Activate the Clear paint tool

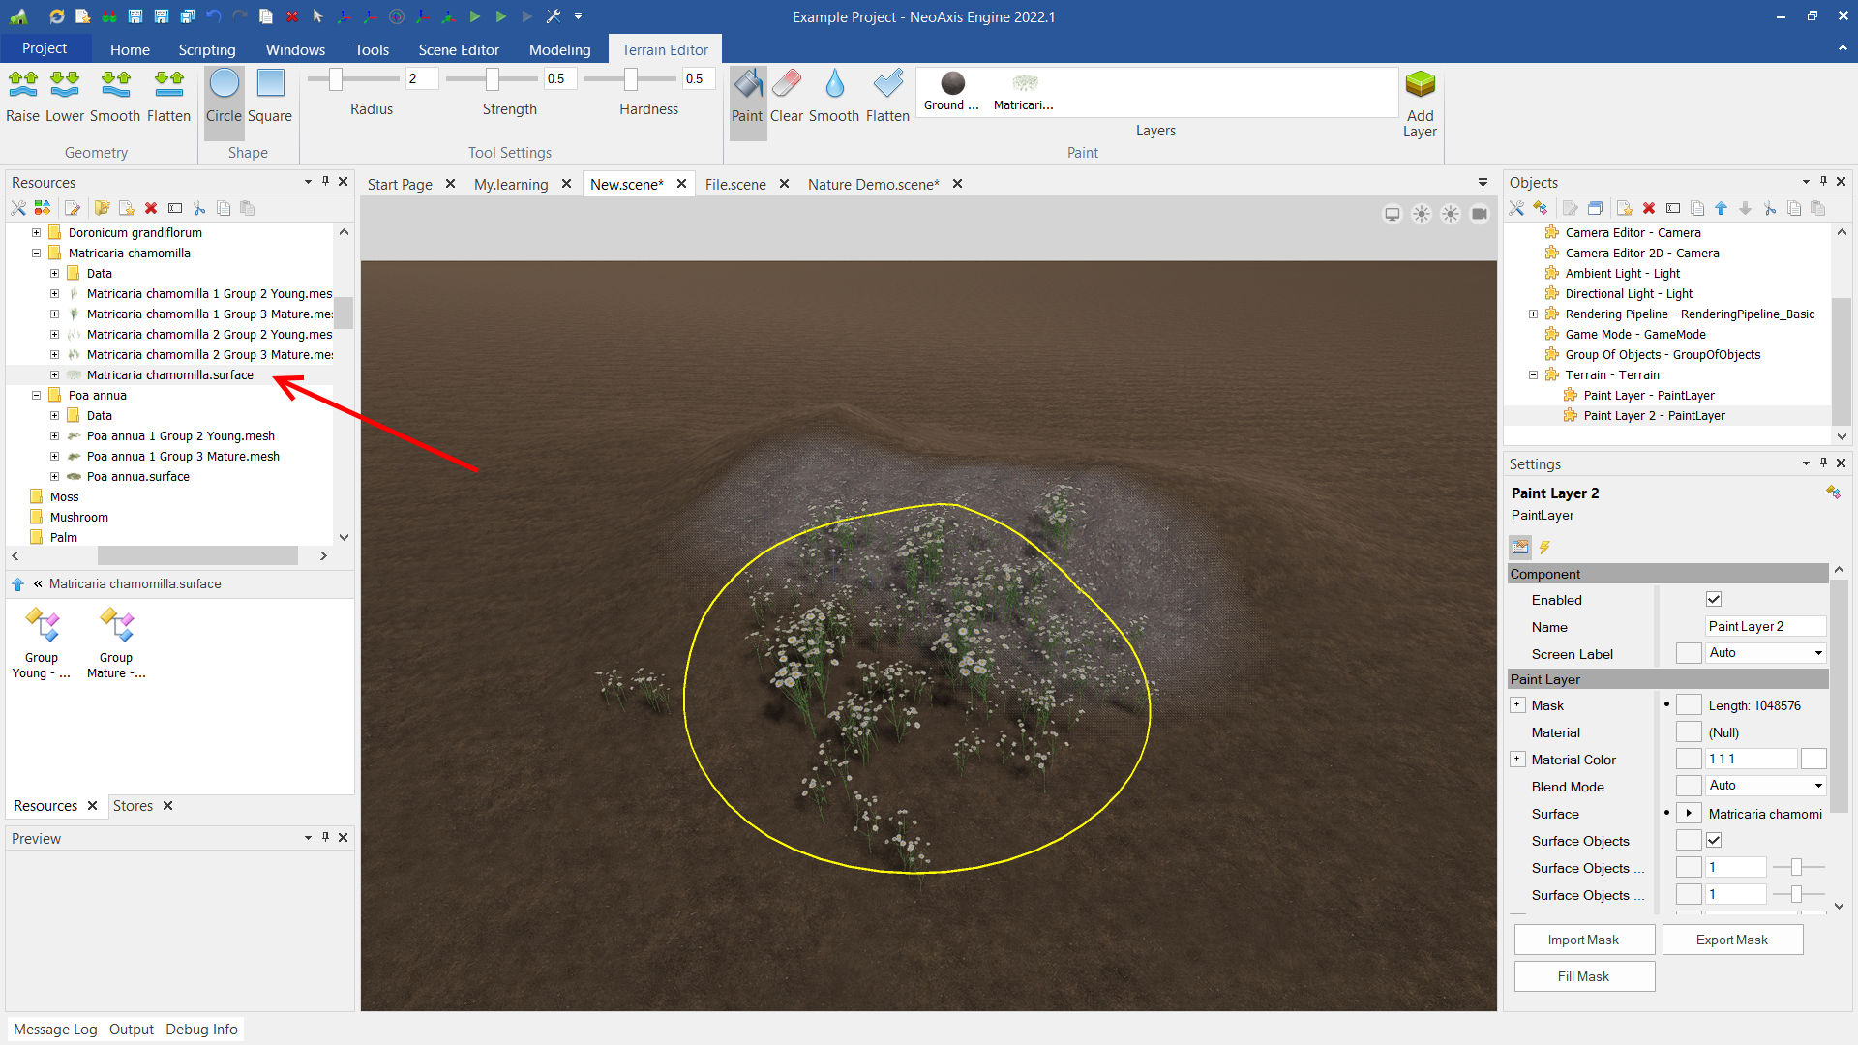point(786,97)
